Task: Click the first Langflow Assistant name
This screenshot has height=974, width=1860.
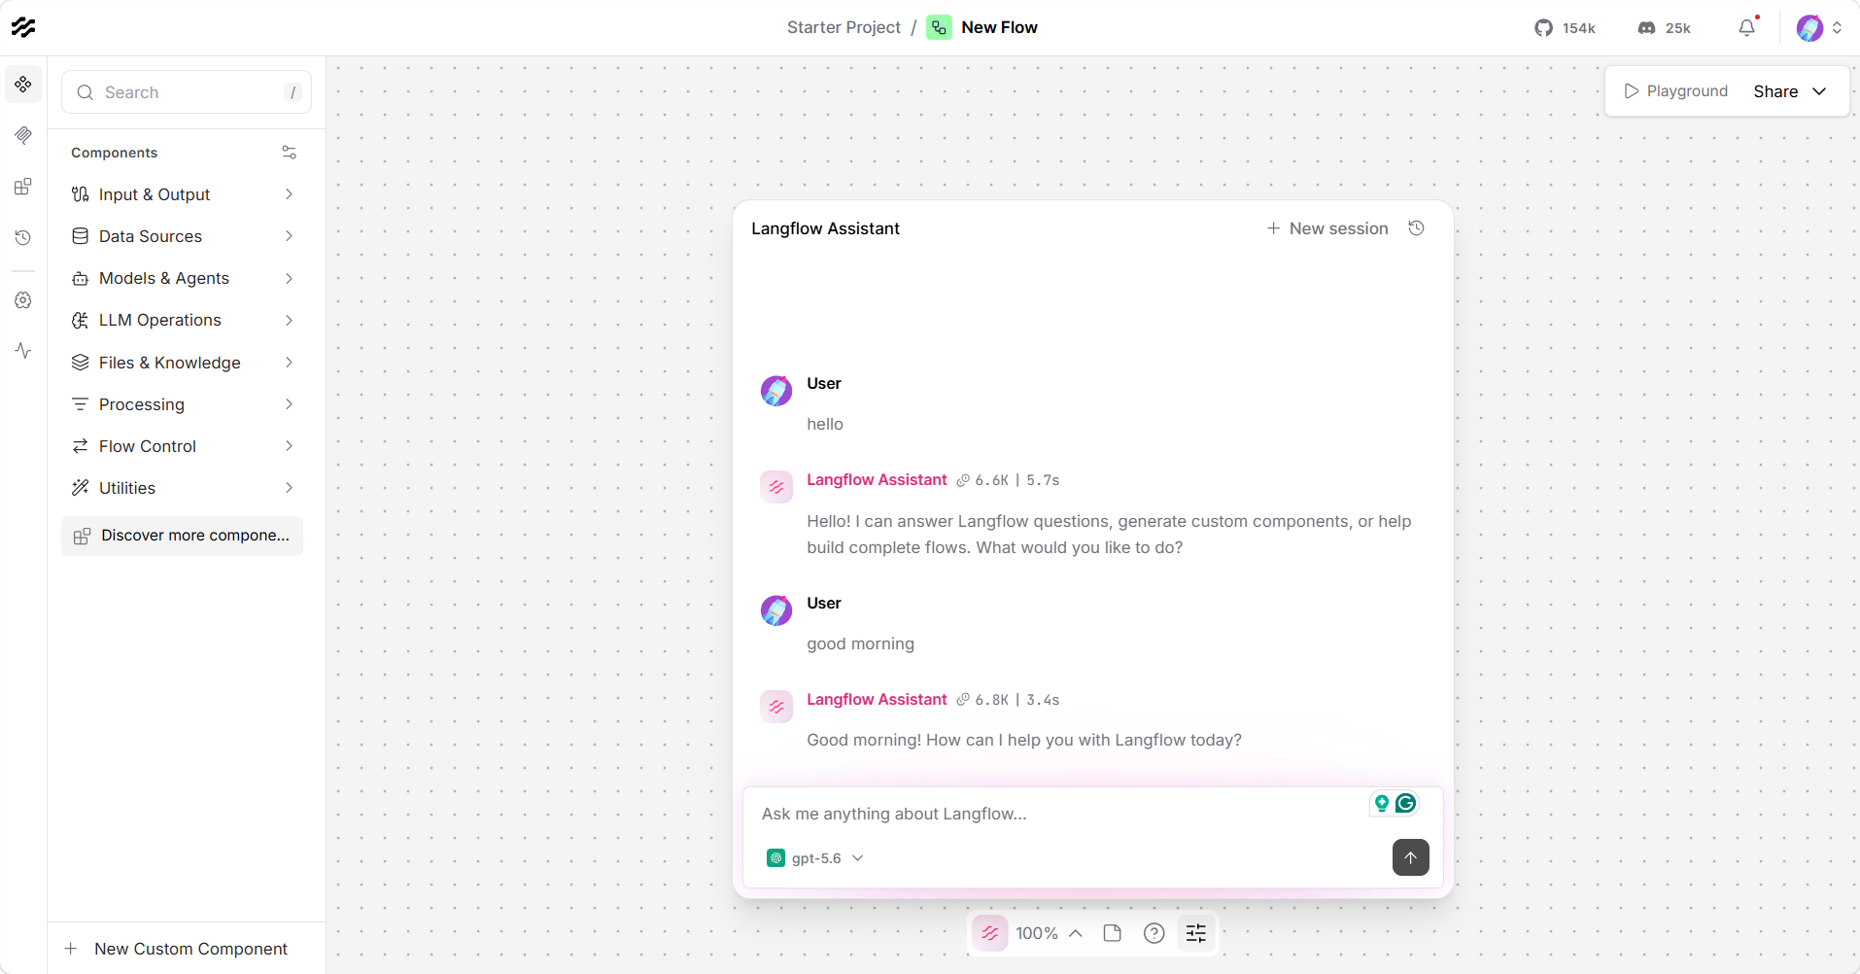Action: (x=877, y=480)
